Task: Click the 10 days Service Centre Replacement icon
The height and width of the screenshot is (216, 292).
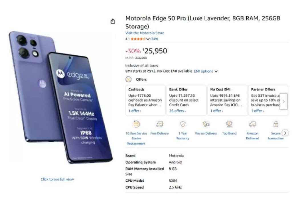Action: (136, 124)
